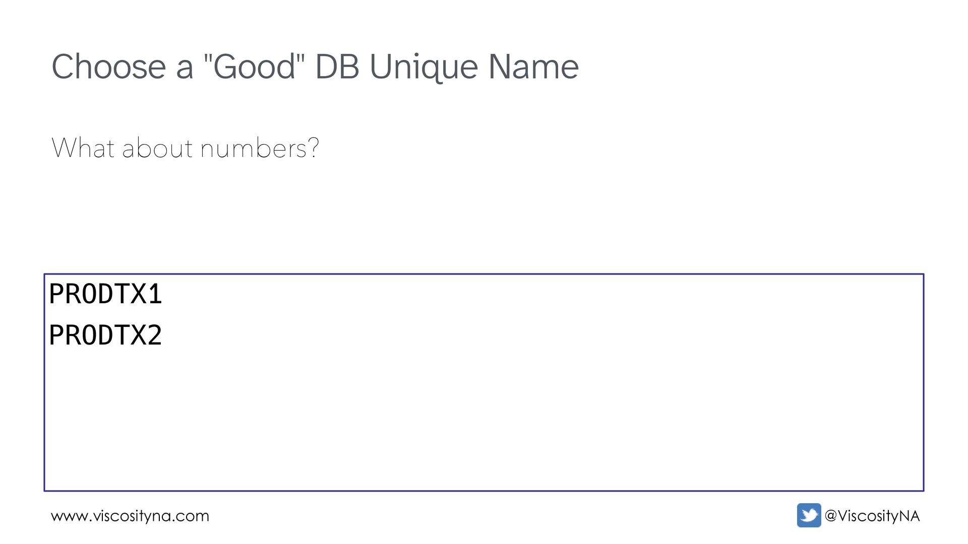Screen dimensions: 968x544
Task: Select the PRODTX1 text line
Action: pyautogui.click(x=105, y=294)
